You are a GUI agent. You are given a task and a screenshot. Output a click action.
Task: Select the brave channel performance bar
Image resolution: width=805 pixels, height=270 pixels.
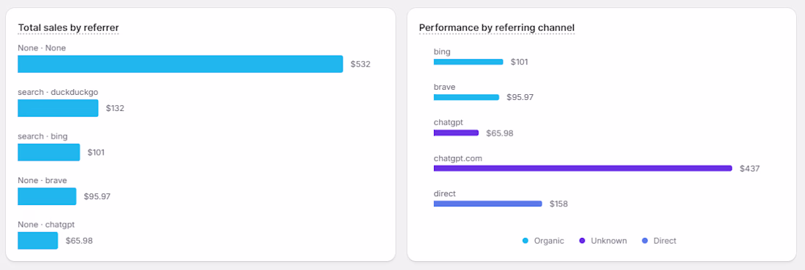click(x=466, y=97)
